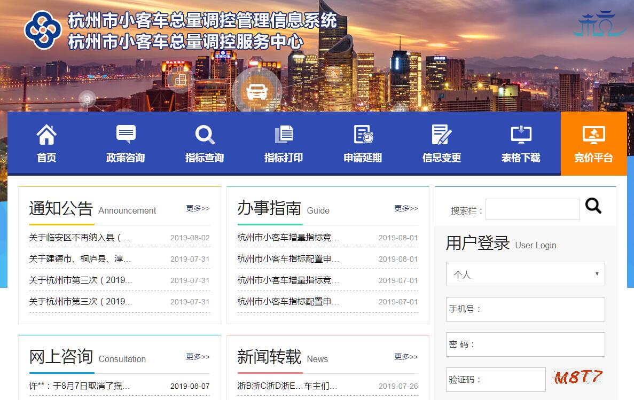
Task: Expand the 个人 user type dropdown
Action: click(x=525, y=274)
